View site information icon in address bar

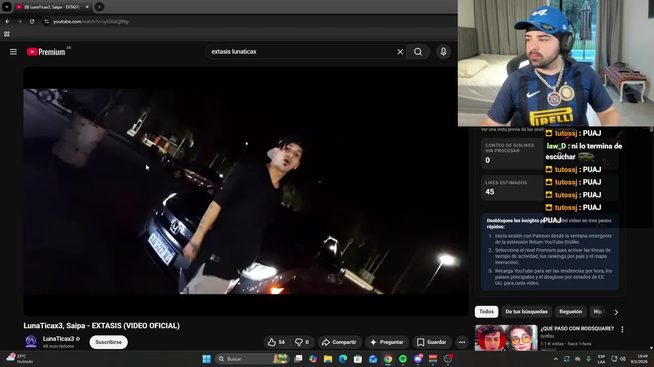pos(46,21)
